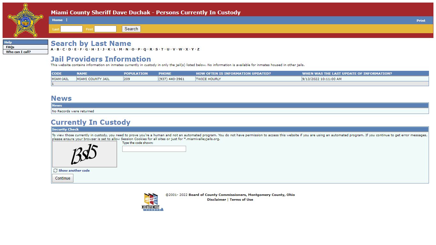Open the Help sidebar header
The width and height of the screenshot is (436, 245).
point(26,42)
